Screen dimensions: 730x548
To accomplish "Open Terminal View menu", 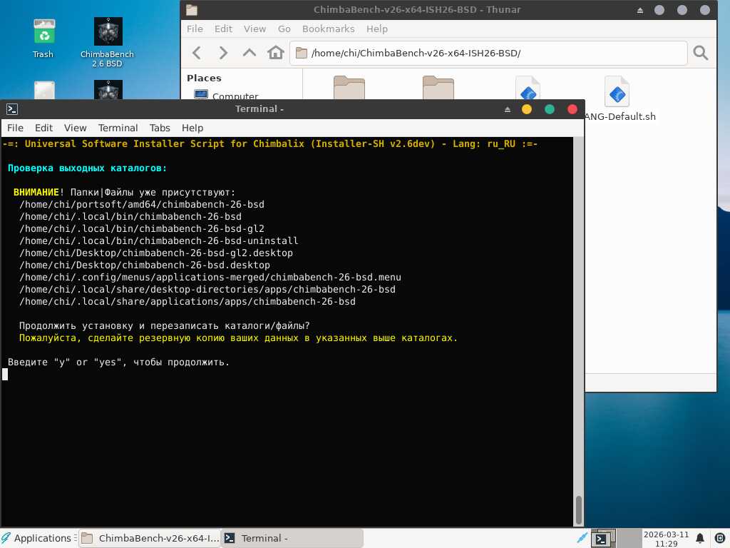I will click(x=75, y=128).
